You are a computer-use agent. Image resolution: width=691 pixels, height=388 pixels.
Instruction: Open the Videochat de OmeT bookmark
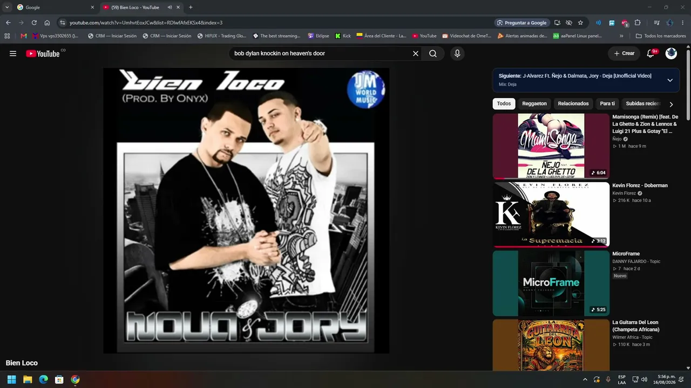point(467,36)
